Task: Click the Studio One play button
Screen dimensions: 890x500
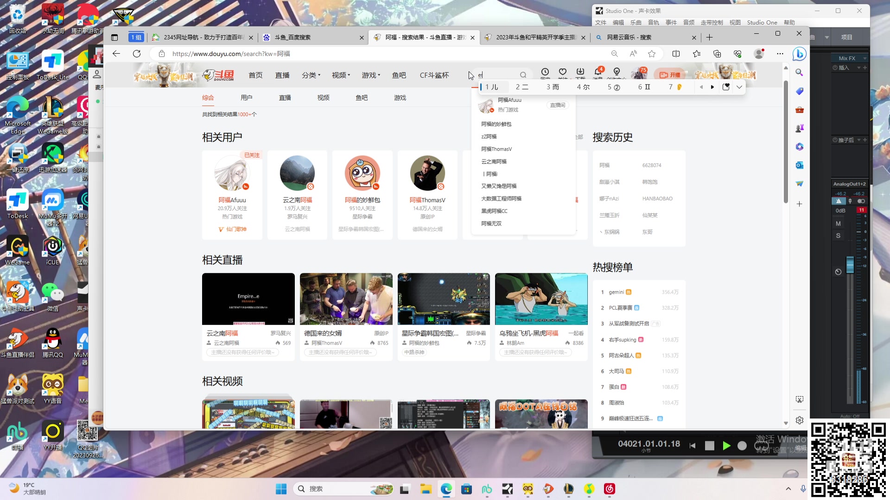Action: 726,445
